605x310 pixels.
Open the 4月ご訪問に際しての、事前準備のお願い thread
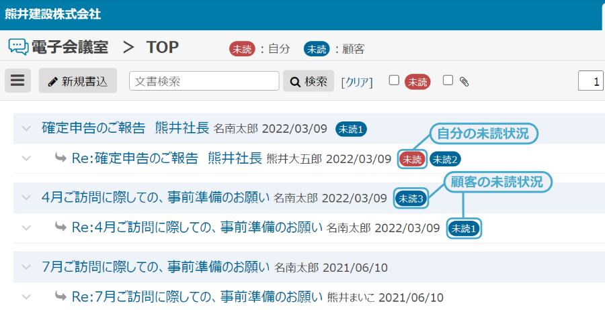[155, 198]
